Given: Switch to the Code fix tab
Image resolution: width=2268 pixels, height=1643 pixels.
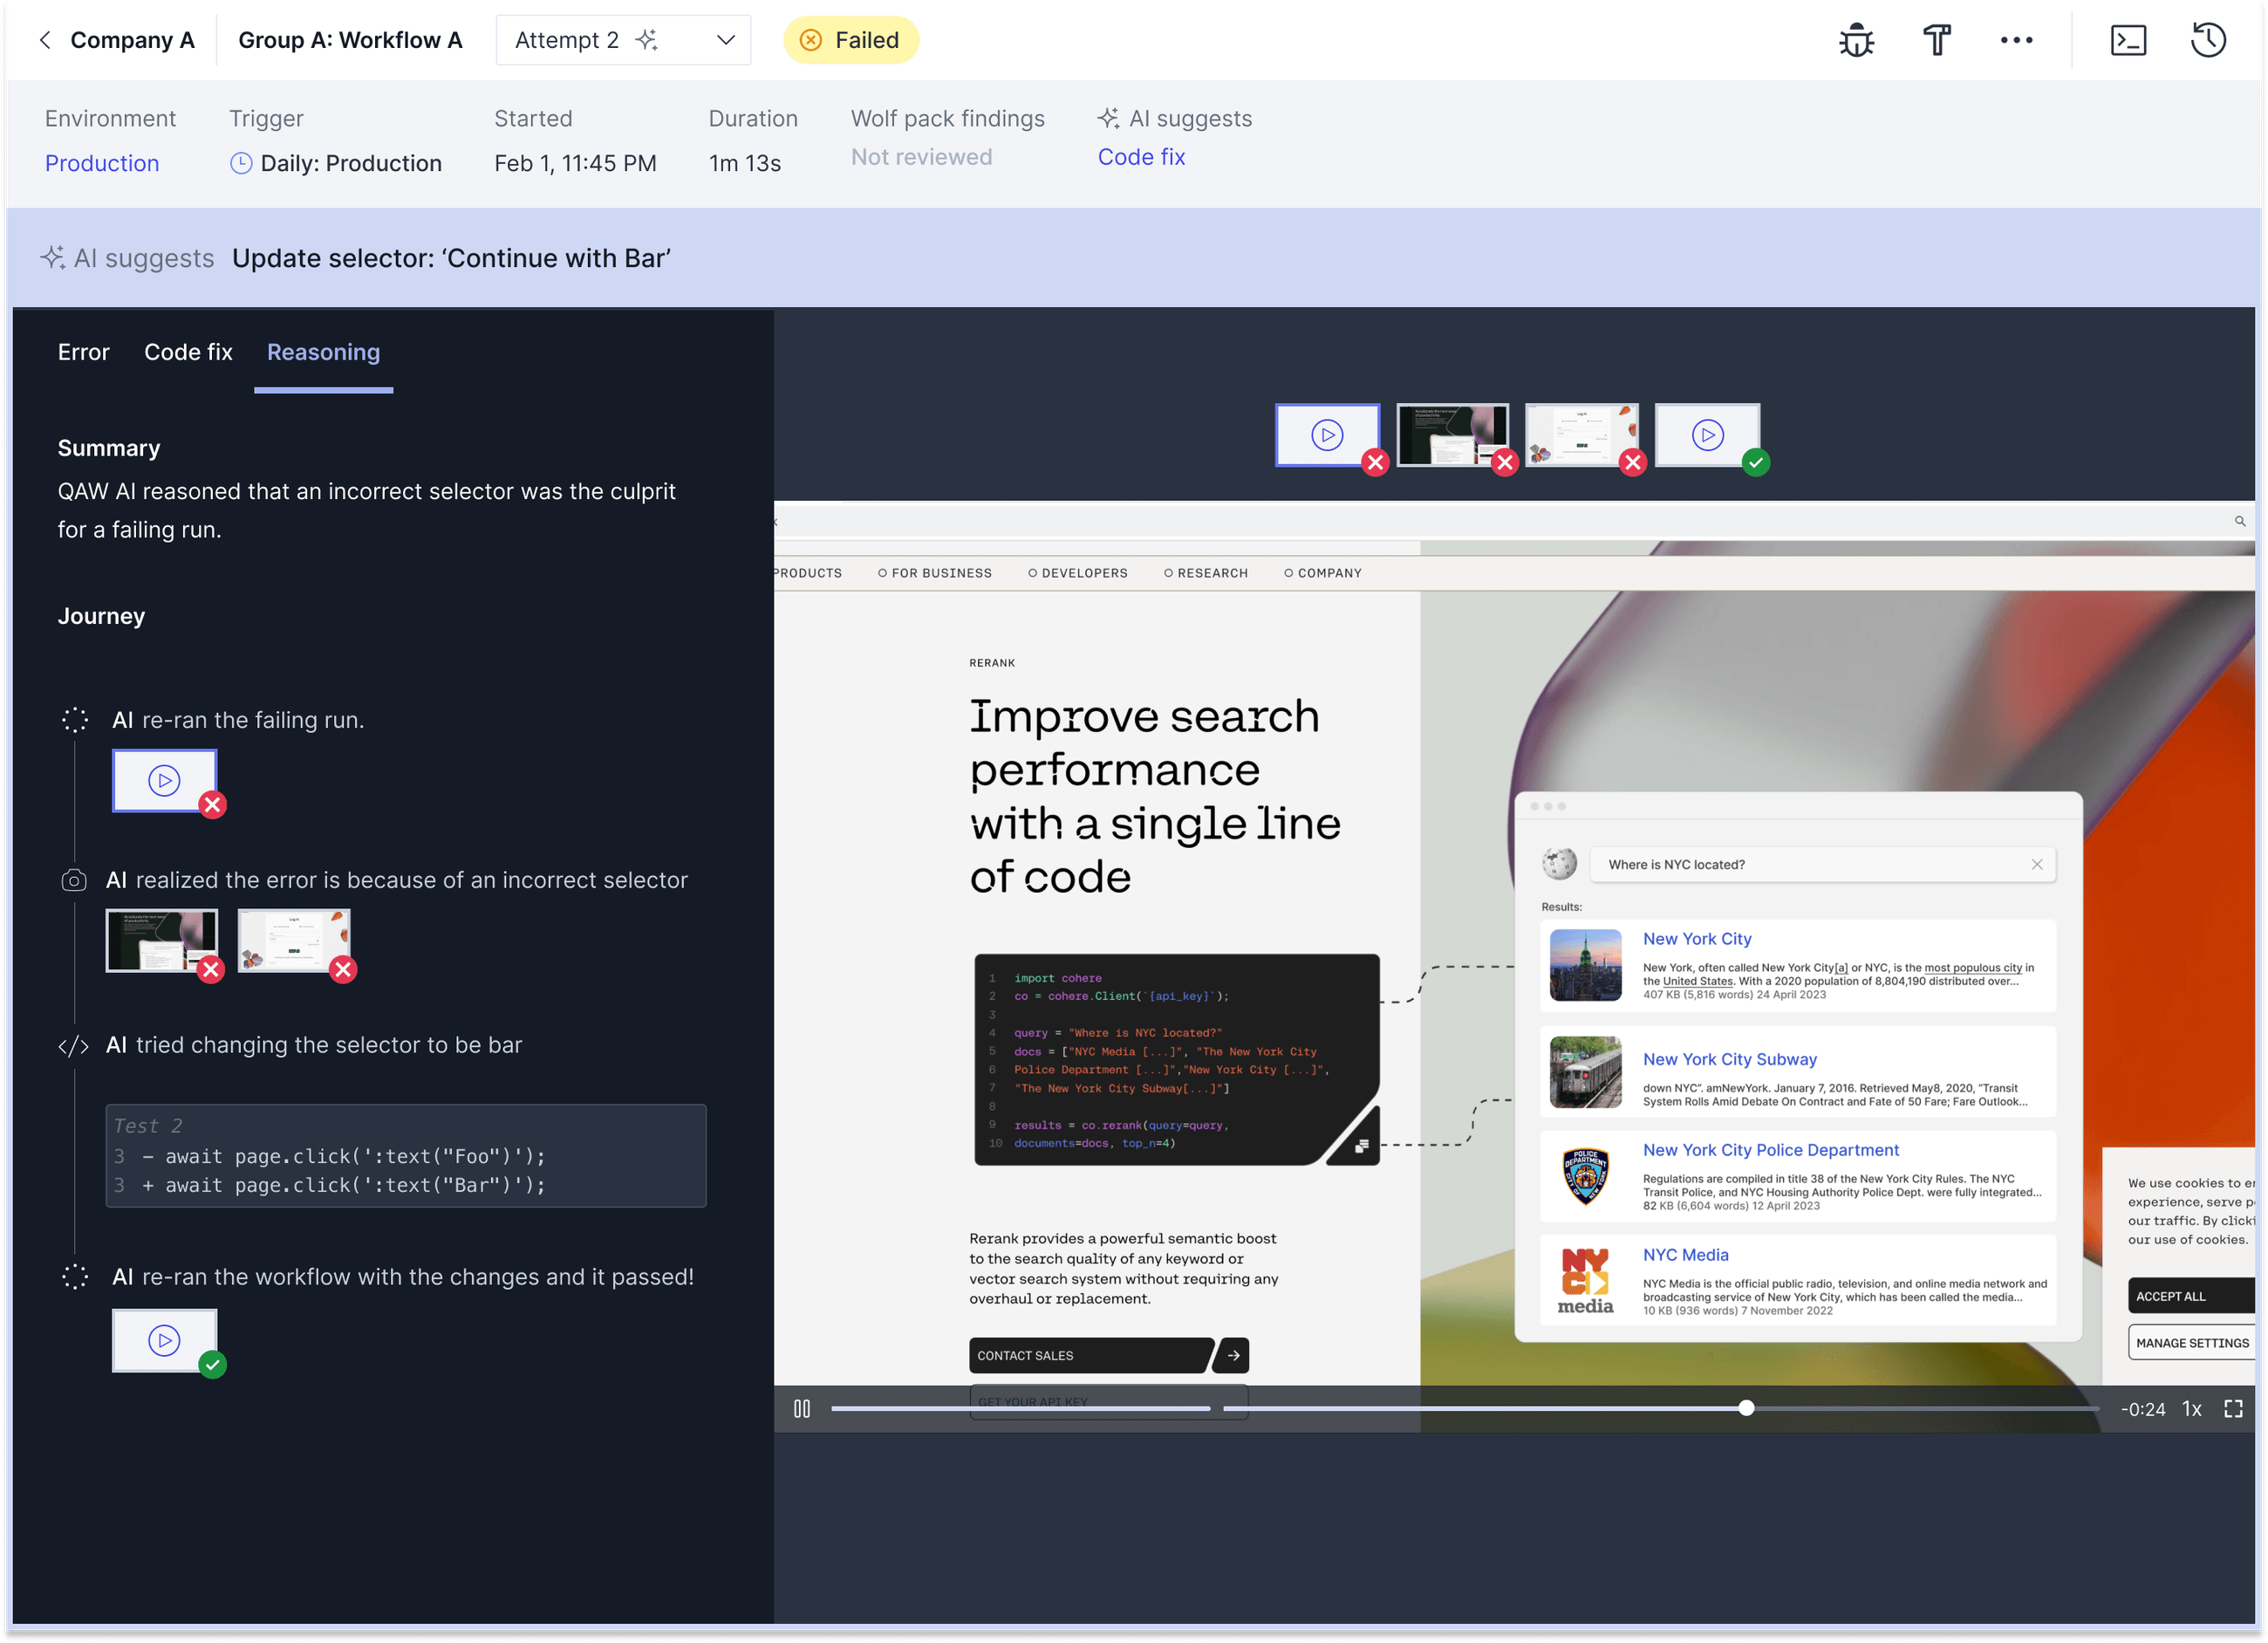Looking at the screenshot, I should coord(188,352).
